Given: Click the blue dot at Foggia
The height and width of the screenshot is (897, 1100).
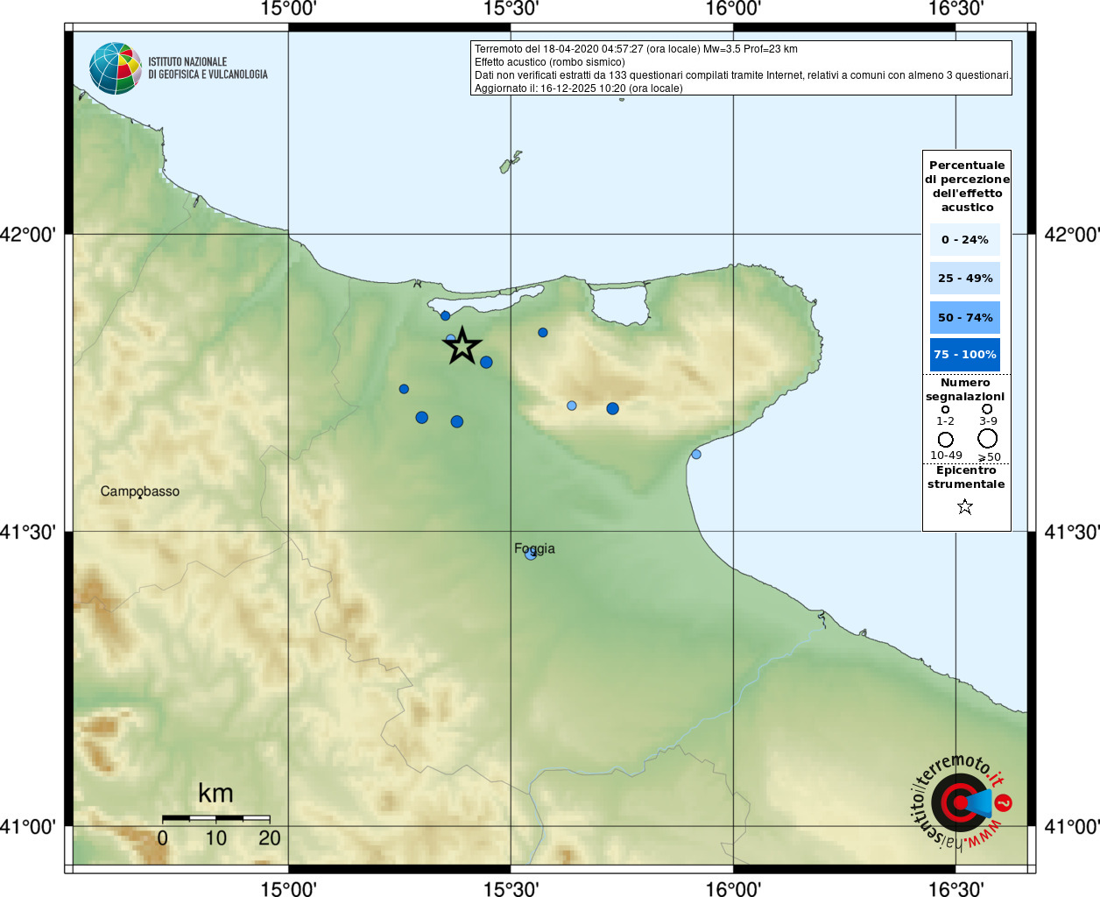Looking at the screenshot, I should pos(531,554).
